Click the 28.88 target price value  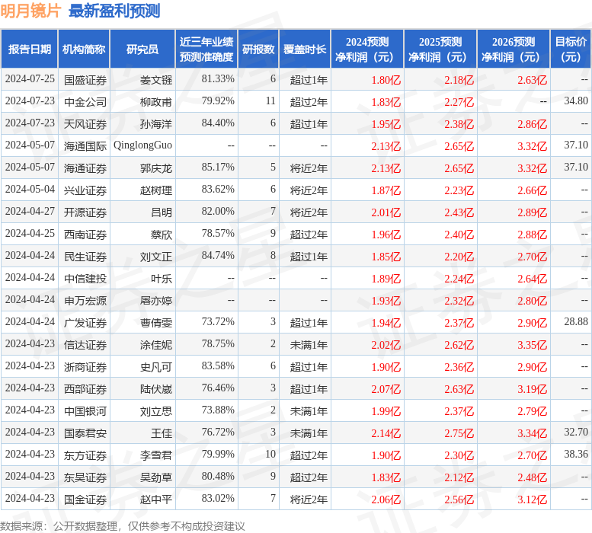click(x=576, y=321)
